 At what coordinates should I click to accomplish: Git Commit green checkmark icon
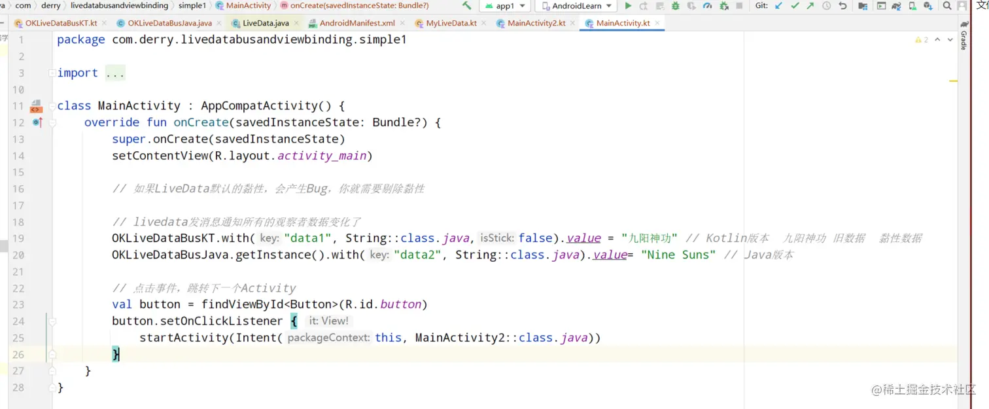(795, 6)
